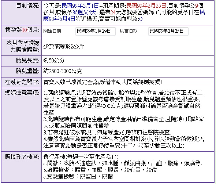Viewport: 216px width, 184px height.
Task: Click note 3 about 落紅破水或規則陣痛
Action: click(107, 133)
